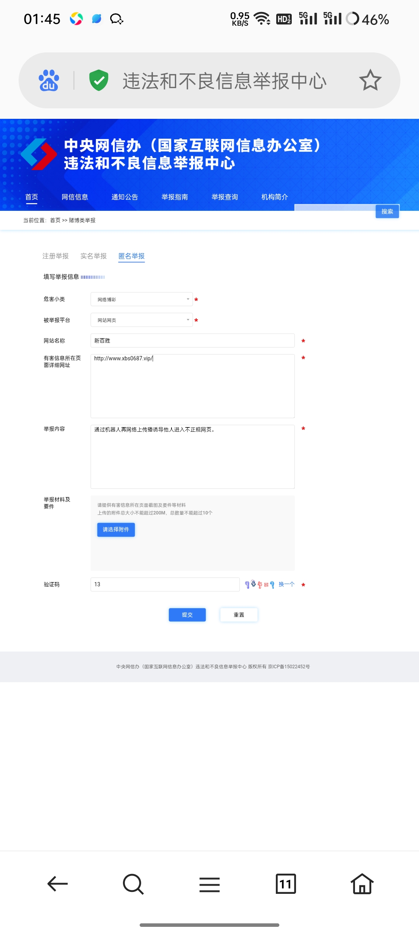The width and height of the screenshot is (419, 935).
Task: Go to browser home icon
Action: (x=362, y=884)
